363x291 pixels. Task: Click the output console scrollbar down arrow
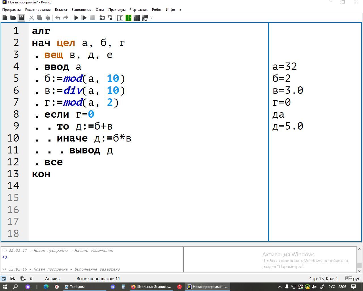click(359, 271)
